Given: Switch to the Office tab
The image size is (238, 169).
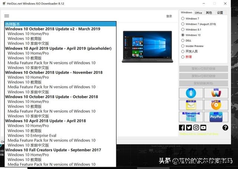Looking at the screenshot, I should click(198, 13).
